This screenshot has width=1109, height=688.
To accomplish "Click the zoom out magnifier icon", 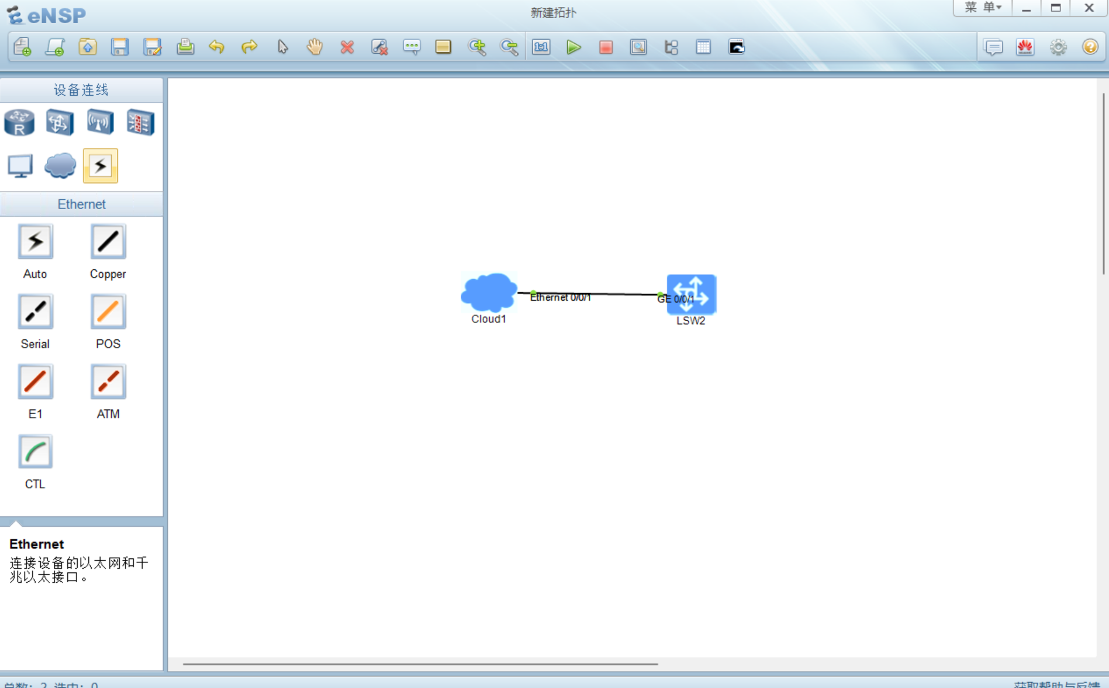I will (509, 47).
